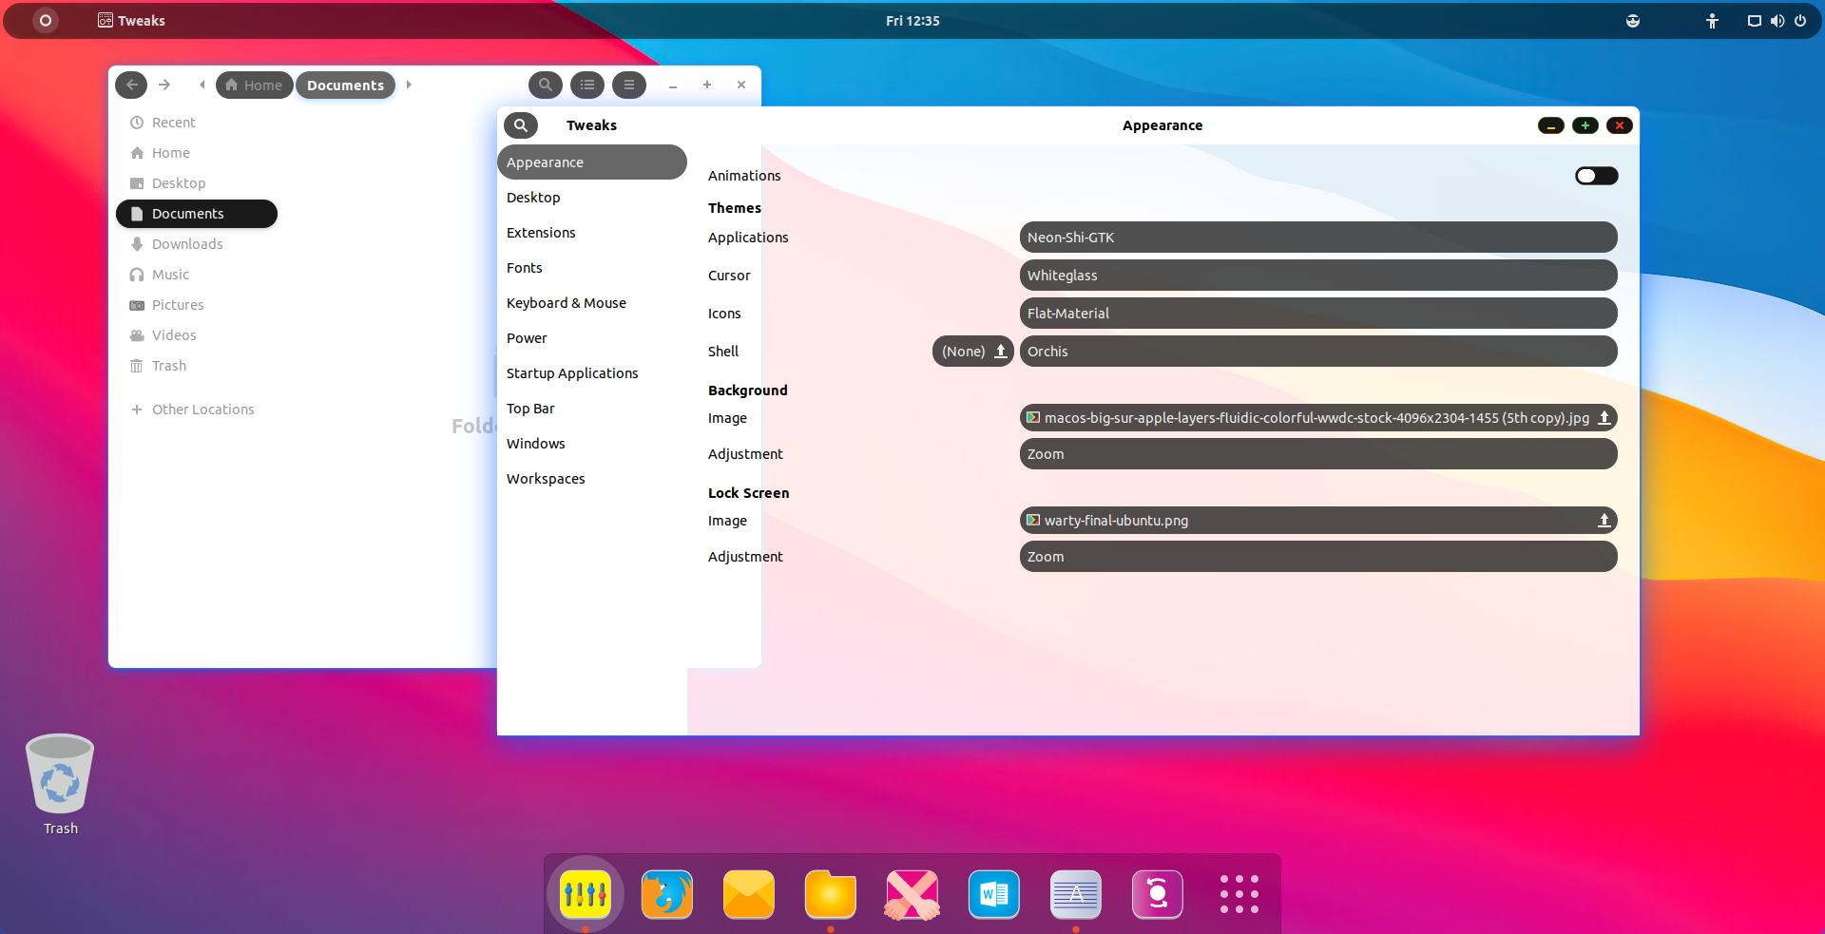Toggle list view icon in Files window

click(x=587, y=85)
